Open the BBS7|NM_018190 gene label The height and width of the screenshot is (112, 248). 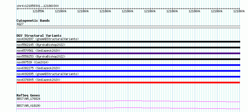click(28, 106)
